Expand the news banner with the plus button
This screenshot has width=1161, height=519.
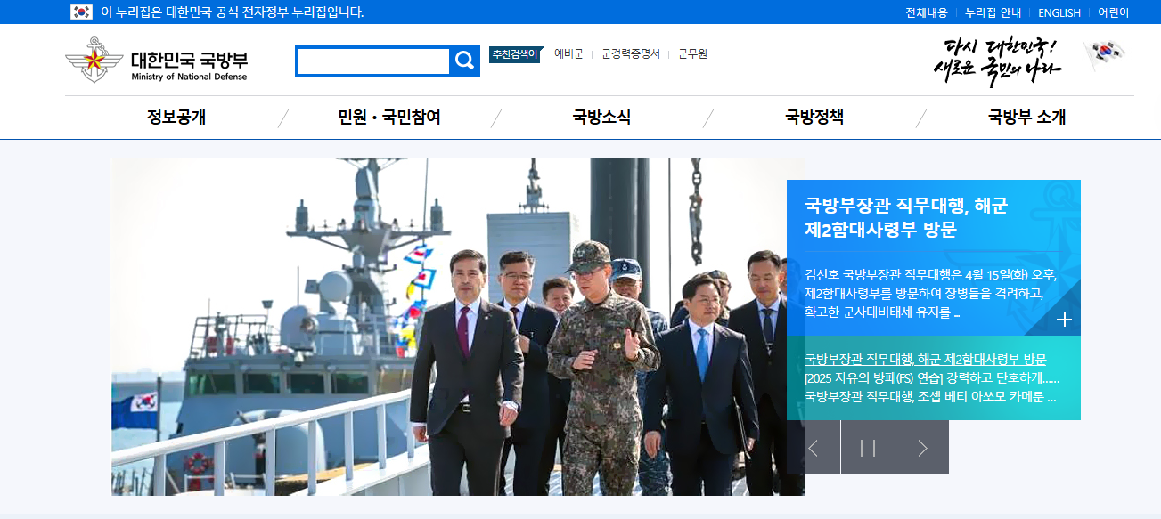(x=1063, y=319)
